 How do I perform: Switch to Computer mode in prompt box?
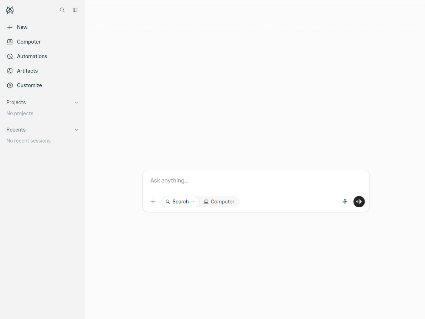click(x=219, y=202)
